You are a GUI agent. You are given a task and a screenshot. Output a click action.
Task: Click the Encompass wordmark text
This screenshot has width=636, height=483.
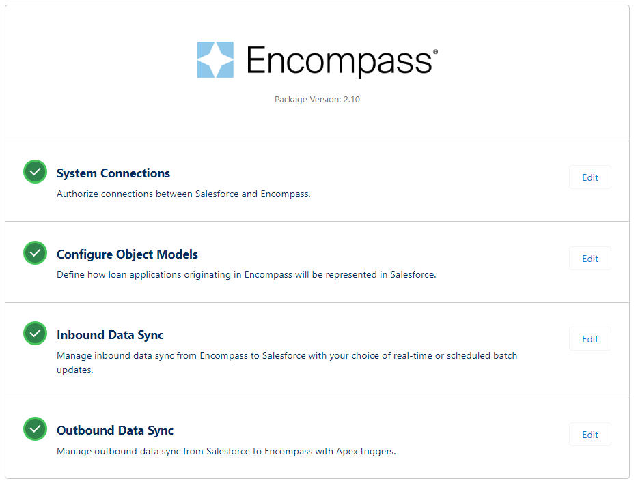click(x=339, y=61)
